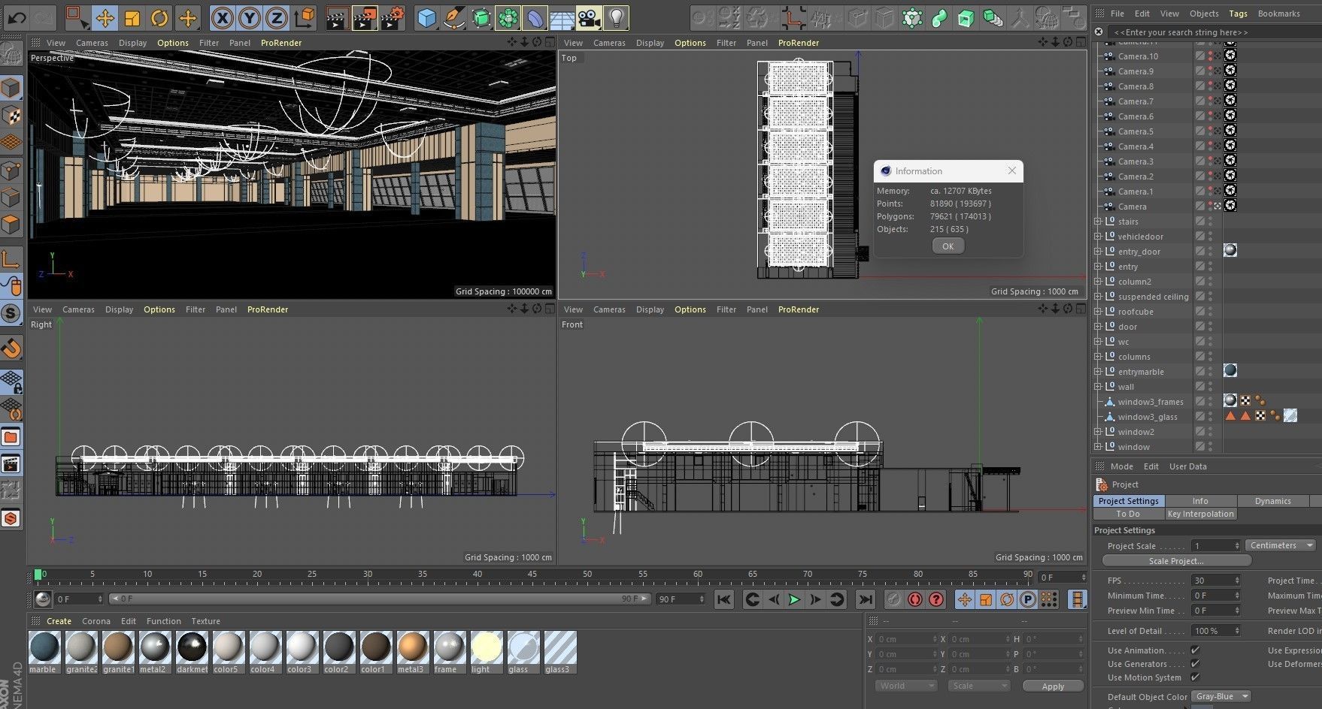Click the Scale Project button
The image size is (1322, 709).
click(x=1176, y=561)
